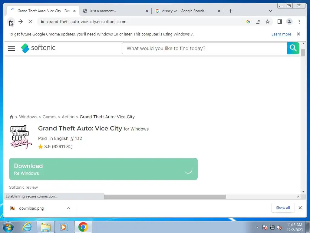Open the Chrome three-dot menu
The height and width of the screenshot is (233, 310).
coord(299,22)
